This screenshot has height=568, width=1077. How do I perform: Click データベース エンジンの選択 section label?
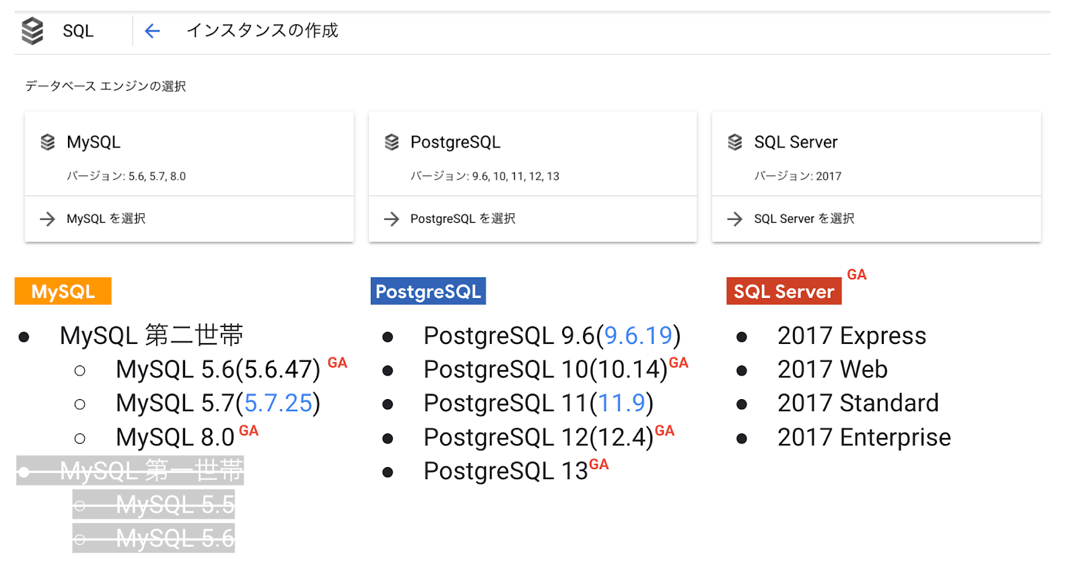coord(106,86)
